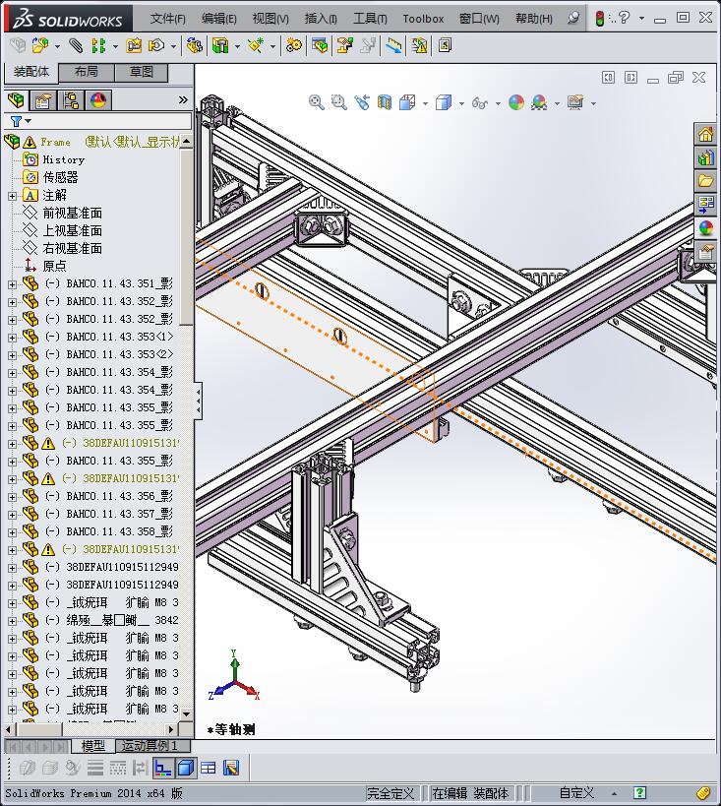
Task: Click the Reference Geometry icon
Action: click(x=256, y=45)
